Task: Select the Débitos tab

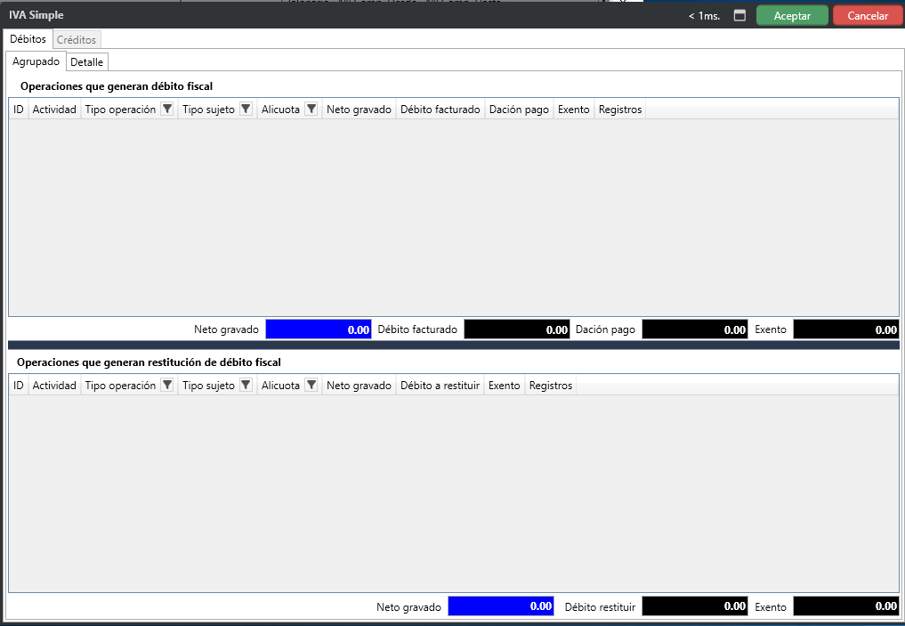Action: click(x=28, y=40)
